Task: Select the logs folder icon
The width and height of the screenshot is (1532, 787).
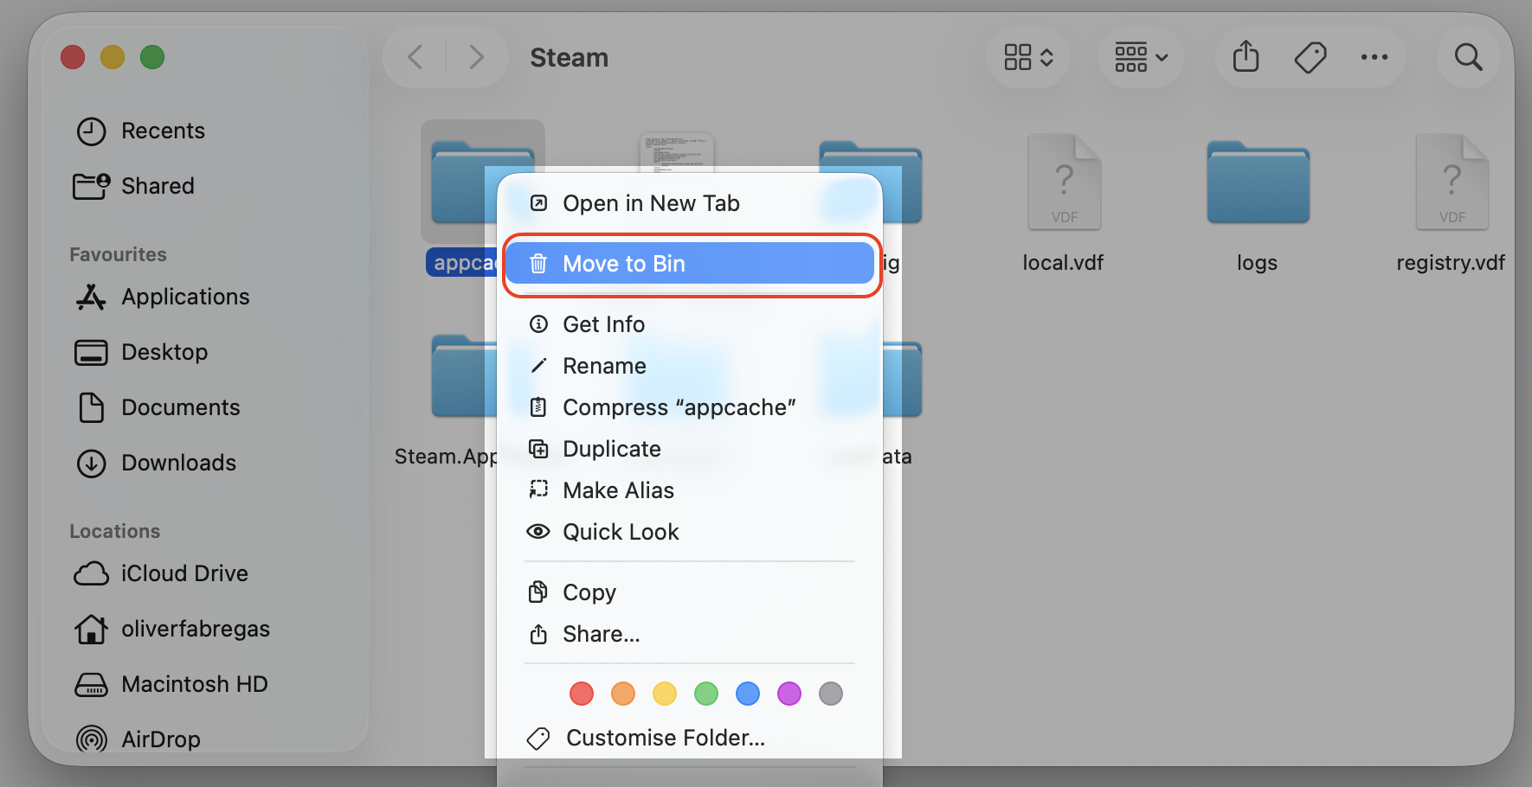Action: pyautogui.click(x=1258, y=182)
